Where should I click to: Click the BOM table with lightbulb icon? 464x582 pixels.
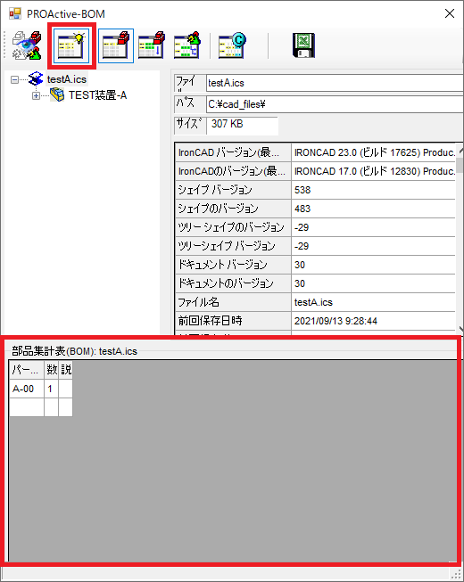coord(71,45)
